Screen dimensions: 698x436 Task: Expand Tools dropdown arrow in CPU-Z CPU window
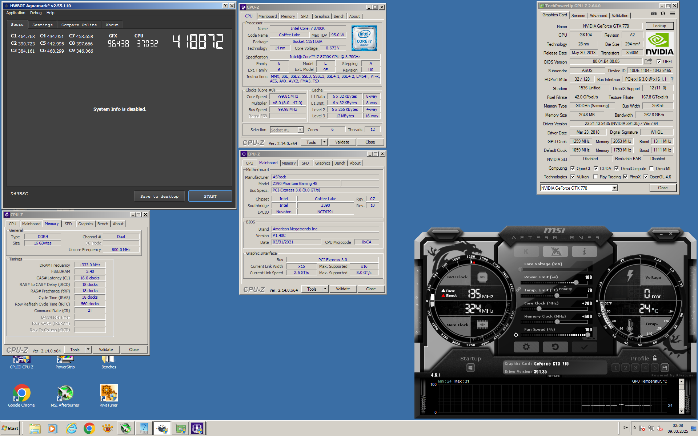tap(324, 142)
